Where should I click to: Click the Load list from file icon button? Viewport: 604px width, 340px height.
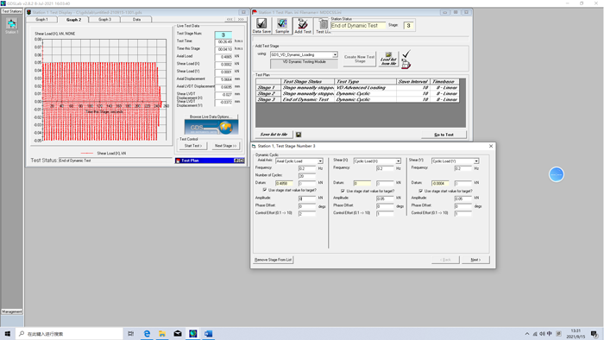click(x=388, y=59)
